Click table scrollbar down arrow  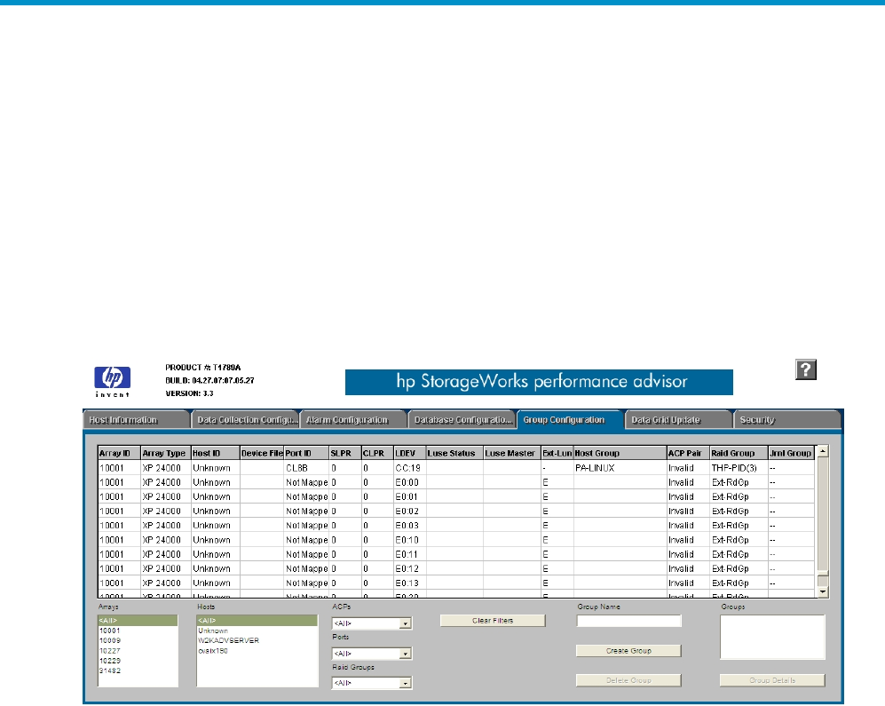823,592
